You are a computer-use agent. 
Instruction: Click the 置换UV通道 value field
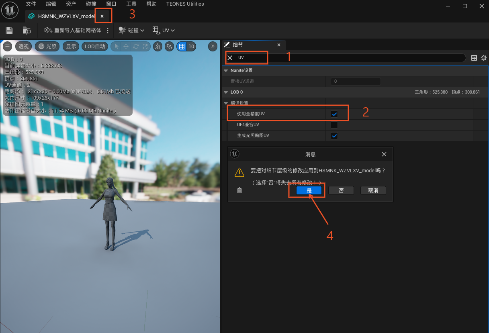pos(355,82)
